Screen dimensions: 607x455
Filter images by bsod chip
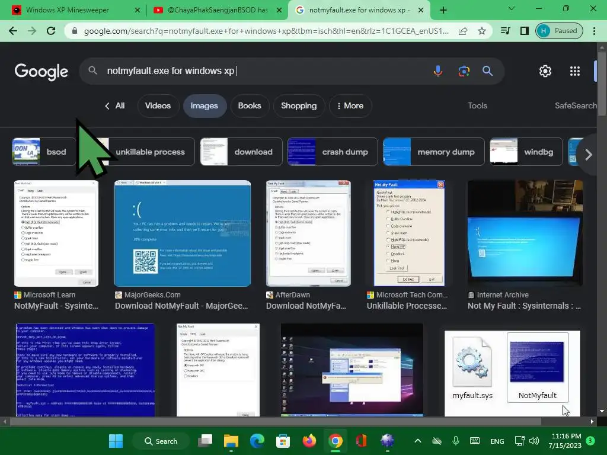coord(44,152)
